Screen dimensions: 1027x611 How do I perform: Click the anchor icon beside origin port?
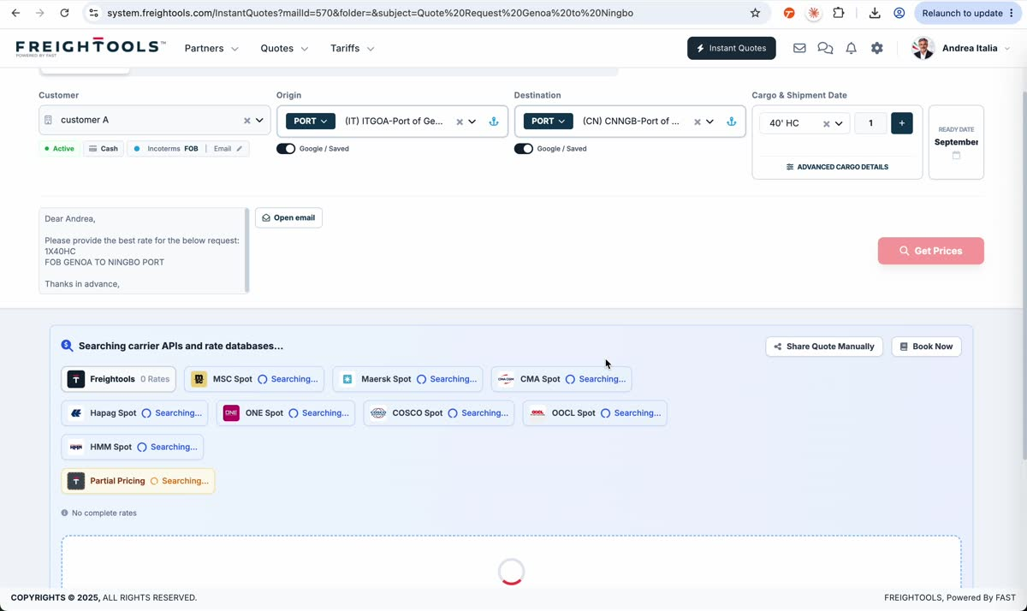(x=494, y=122)
